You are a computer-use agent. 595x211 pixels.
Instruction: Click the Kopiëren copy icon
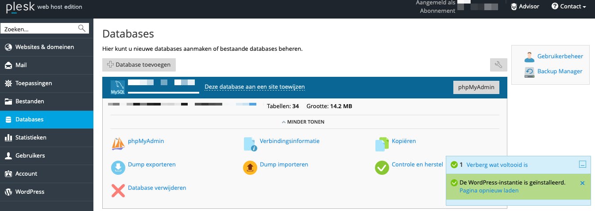[x=382, y=144]
